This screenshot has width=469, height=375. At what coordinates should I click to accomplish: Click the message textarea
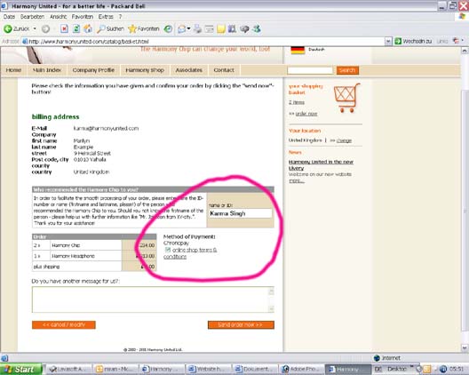(x=150, y=299)
